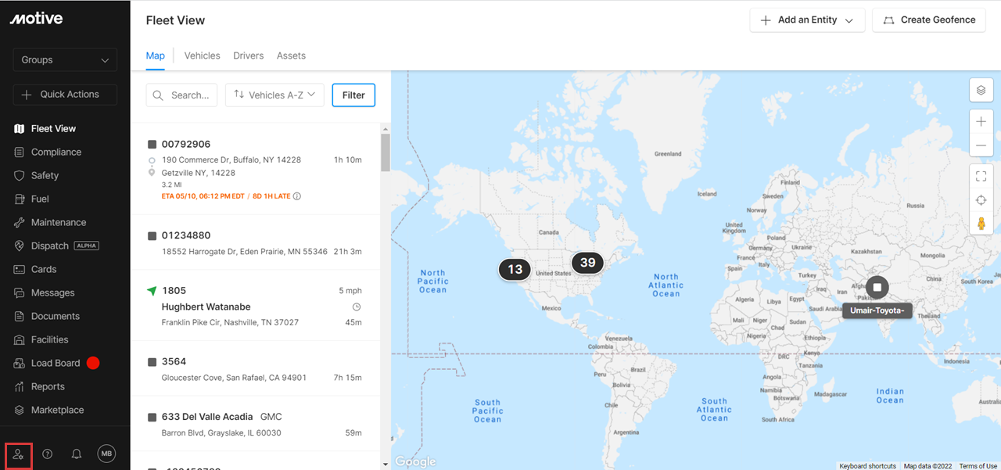Select vehicle 1805 Hughbert Watanabe
This screenshot has width=1001, height=470.
255,306
